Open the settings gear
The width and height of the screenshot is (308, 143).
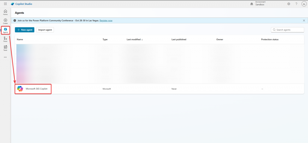click(x=289, y=4)
